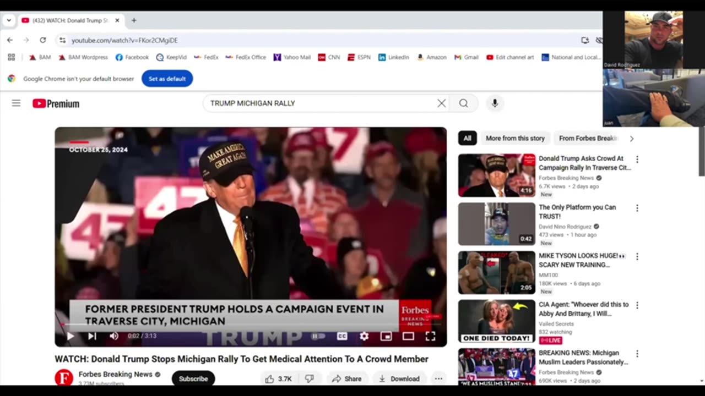The height and width of the screenshot is (396, 705).
Task: Share the video
Action: (346, 378)
